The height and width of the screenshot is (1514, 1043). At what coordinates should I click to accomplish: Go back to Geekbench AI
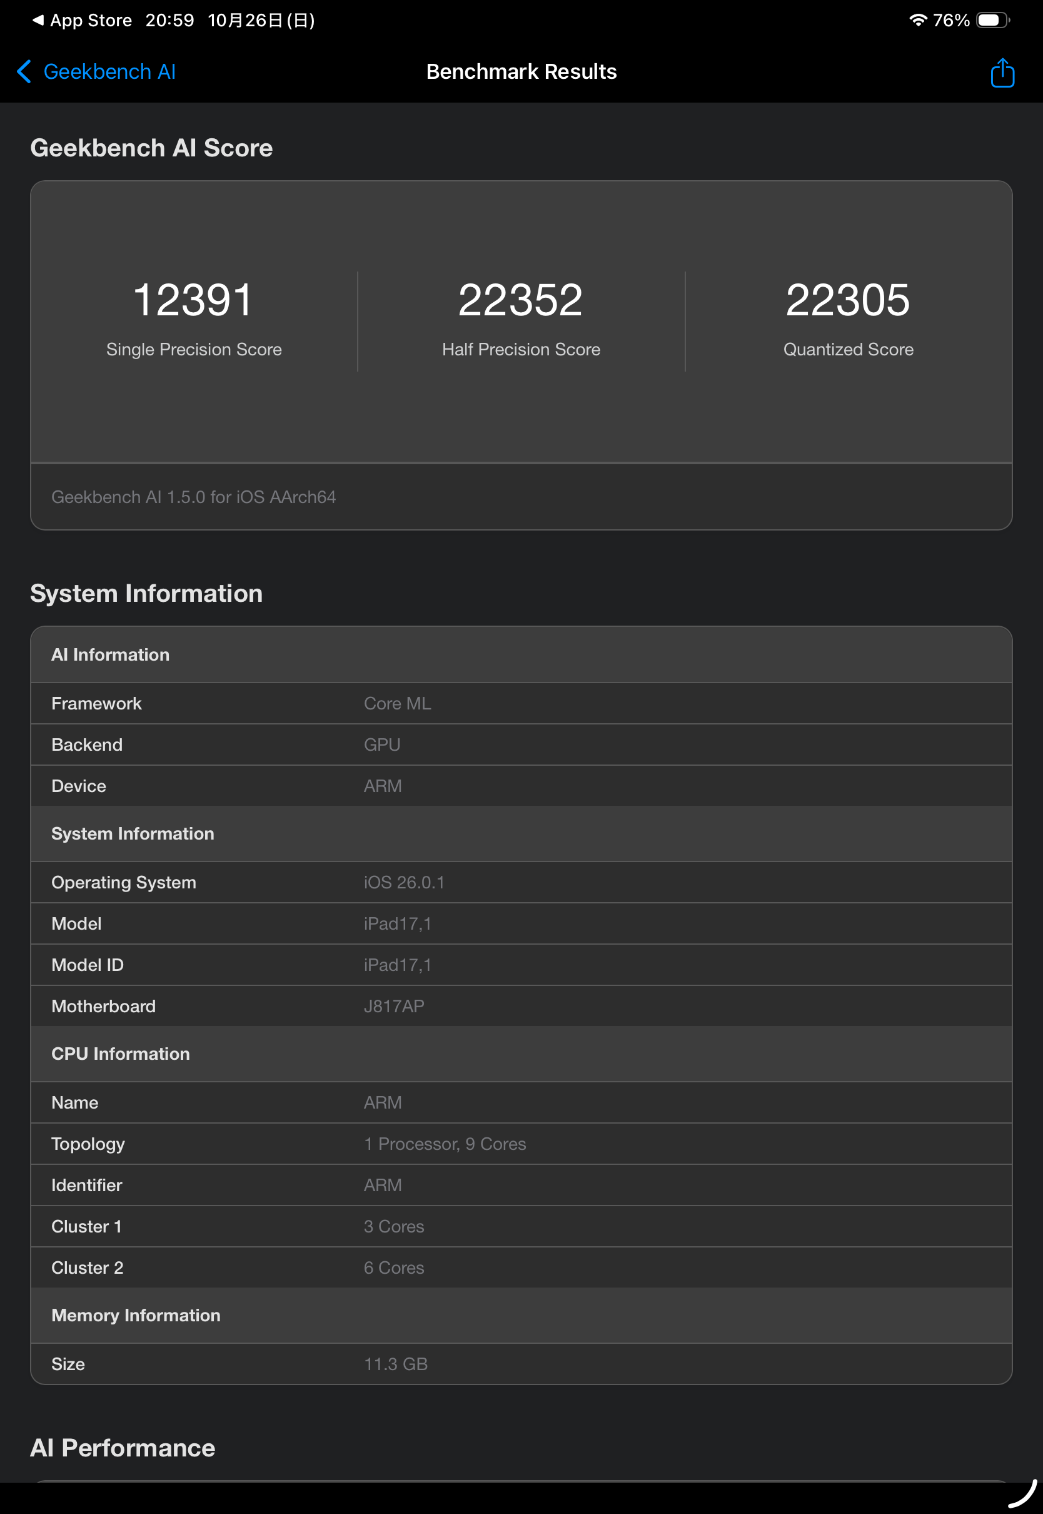pos(108,72)
